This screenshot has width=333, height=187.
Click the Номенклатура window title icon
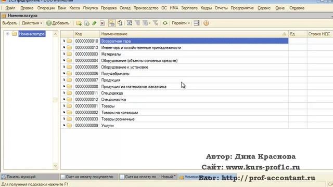4,16
